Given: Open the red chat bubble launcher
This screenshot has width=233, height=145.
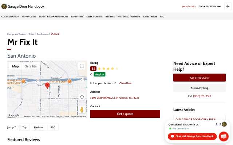Looking at the screenshot, I should point(224,136).
